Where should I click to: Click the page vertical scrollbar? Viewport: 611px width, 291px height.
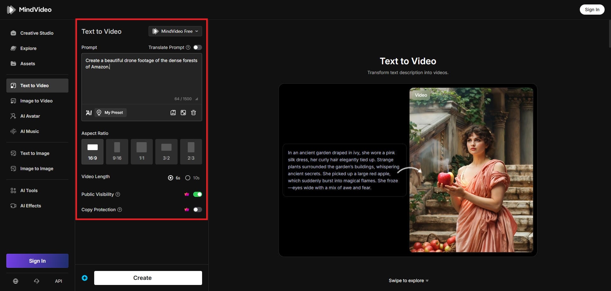click(x=609, y=34)
